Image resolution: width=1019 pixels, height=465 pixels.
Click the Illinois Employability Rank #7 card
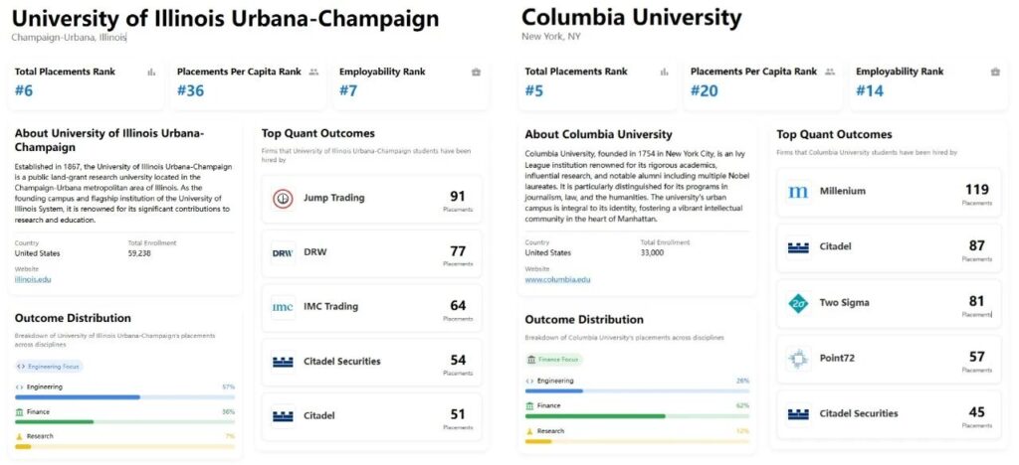click(x=410, y=84)
